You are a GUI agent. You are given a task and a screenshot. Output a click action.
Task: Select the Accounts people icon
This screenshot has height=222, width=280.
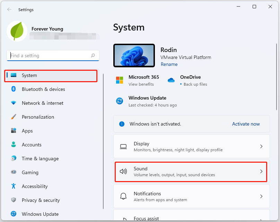[x=14, y=145]
